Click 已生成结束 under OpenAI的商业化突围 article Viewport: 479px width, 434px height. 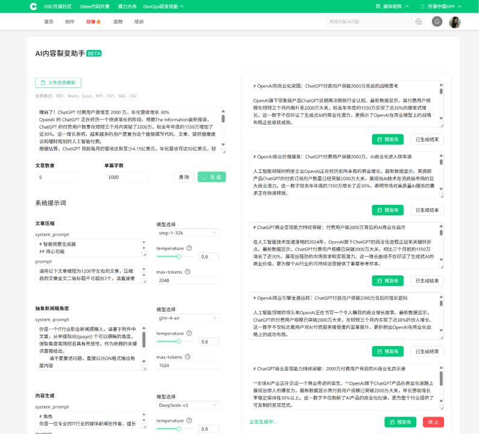click(x=427, y=139)
